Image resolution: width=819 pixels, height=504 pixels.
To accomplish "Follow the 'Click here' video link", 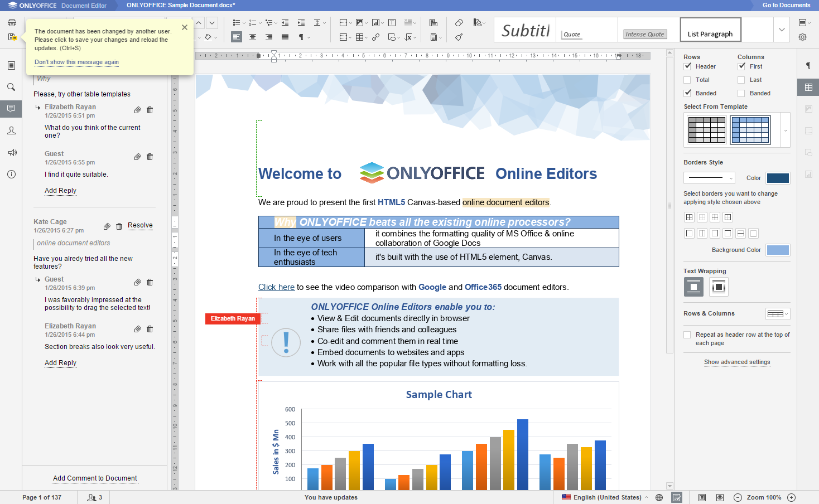I will (276, 287).
